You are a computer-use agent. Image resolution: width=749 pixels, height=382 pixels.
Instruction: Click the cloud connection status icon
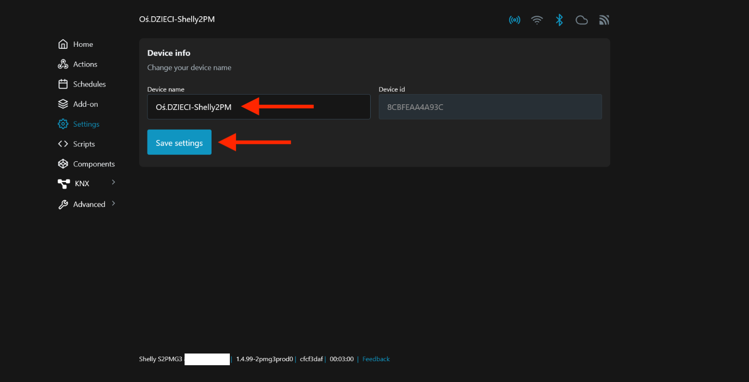[582, 20]
